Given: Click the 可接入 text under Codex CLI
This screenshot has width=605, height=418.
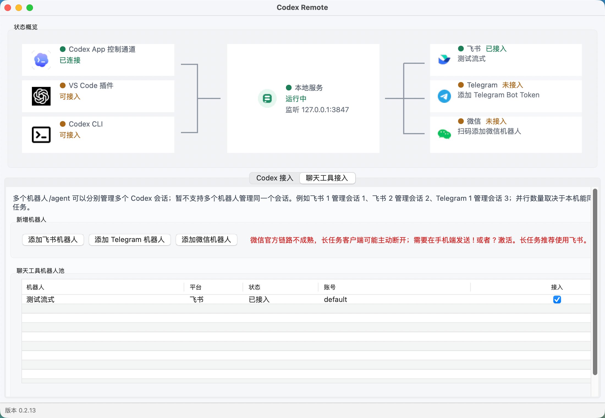Looking at the screenshot, I should click(x=70, y=135).
